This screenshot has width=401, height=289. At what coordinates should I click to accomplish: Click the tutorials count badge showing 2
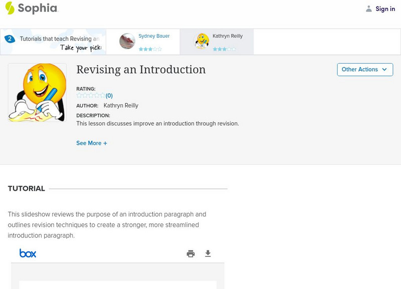[10, 39]
